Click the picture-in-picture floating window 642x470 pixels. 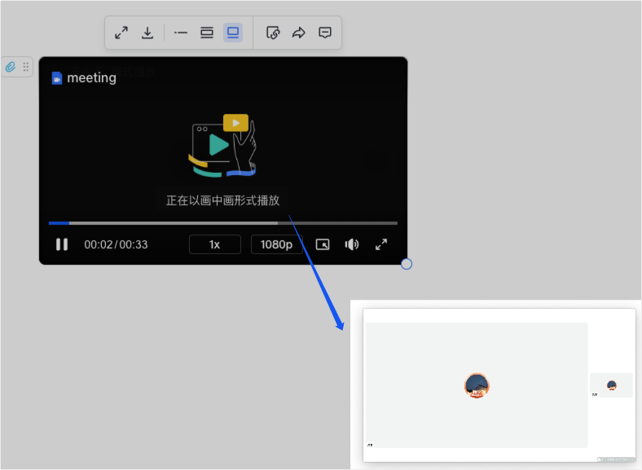[x=497, y=384]
